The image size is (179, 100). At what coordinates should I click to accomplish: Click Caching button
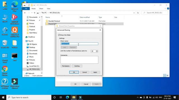point(77,66)
